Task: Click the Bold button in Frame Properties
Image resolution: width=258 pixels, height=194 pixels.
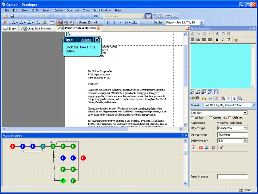Action: (x=217, y=40)
